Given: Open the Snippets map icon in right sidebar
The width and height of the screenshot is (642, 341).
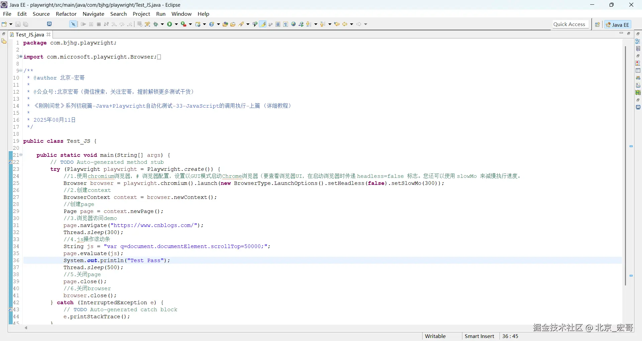Looking at the screenshot, I should click(x=638, y=93).
